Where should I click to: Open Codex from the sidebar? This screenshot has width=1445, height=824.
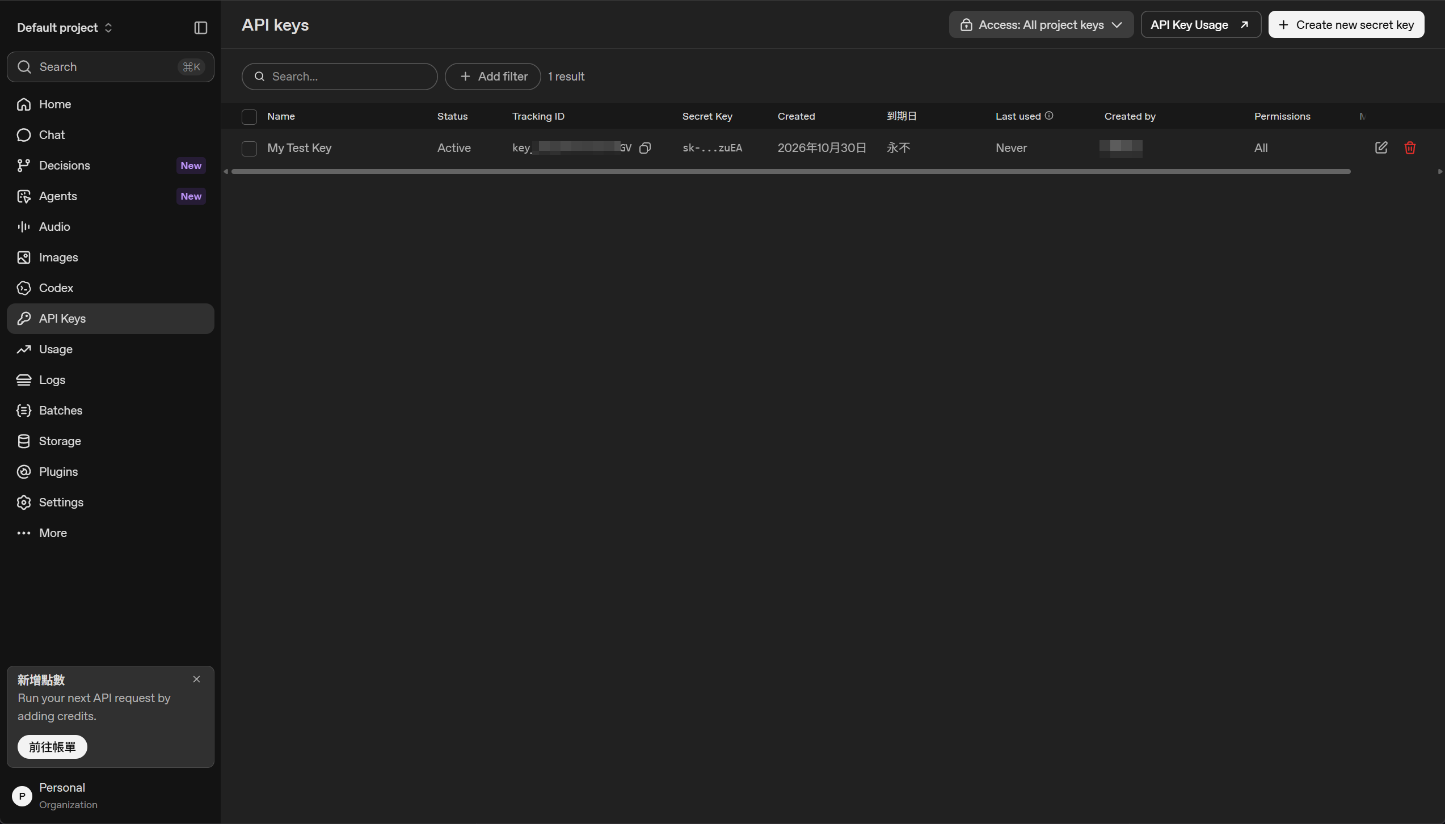[x=111, y=288]
